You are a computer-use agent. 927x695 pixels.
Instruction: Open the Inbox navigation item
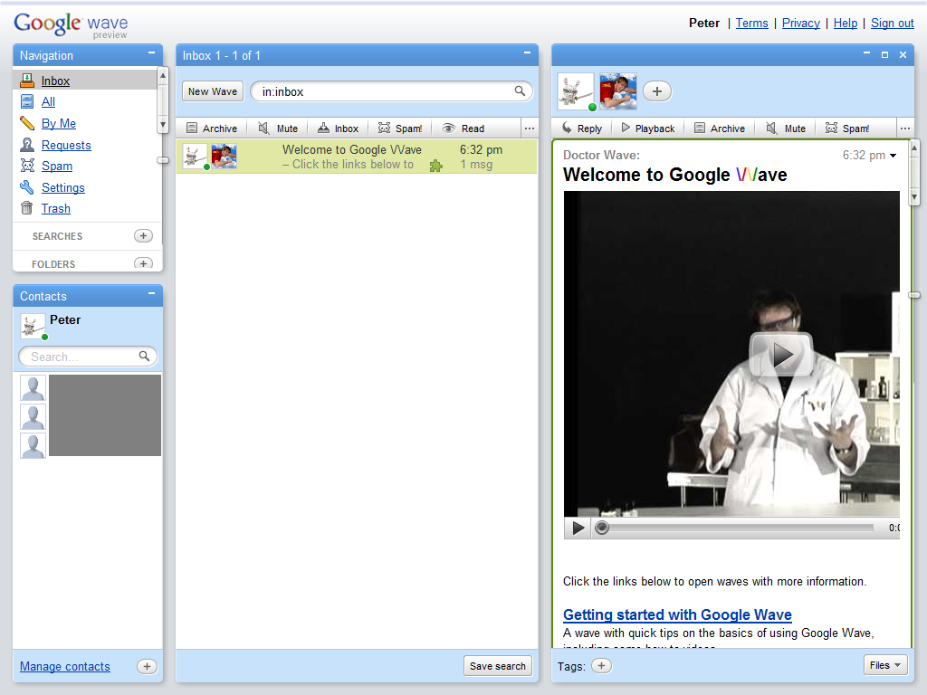[x=55, y=81]
